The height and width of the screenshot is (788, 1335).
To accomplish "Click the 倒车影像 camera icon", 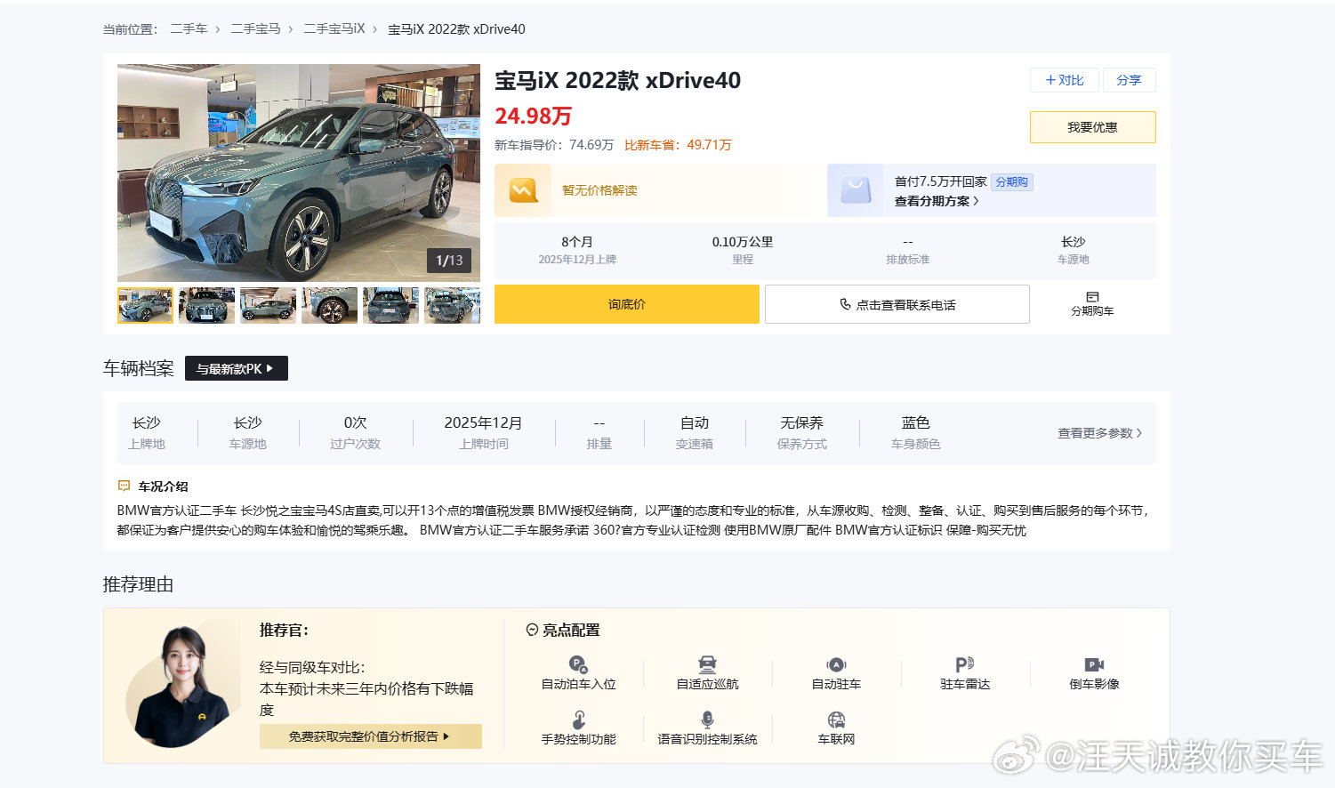I will pyautogui.click(x=1094, y=664).
